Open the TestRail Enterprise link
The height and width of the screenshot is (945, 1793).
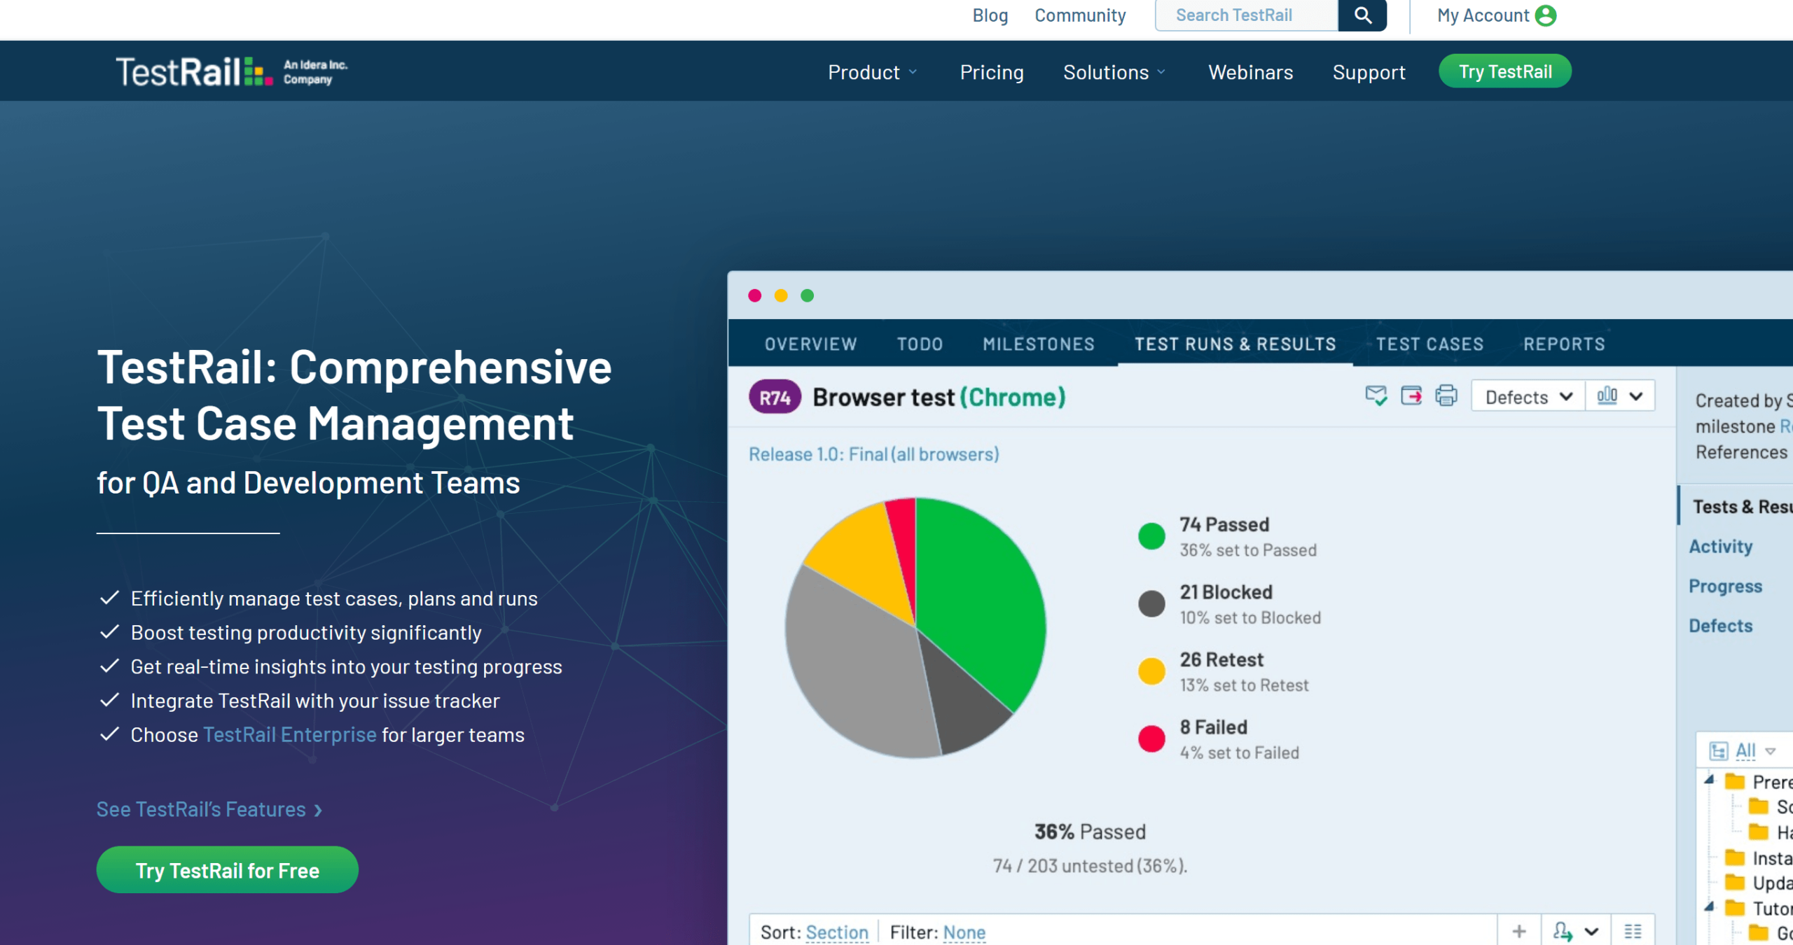click(x=290, y=735)
